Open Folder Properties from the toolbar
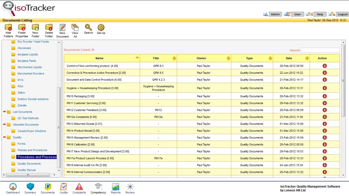 click(22, 30)
